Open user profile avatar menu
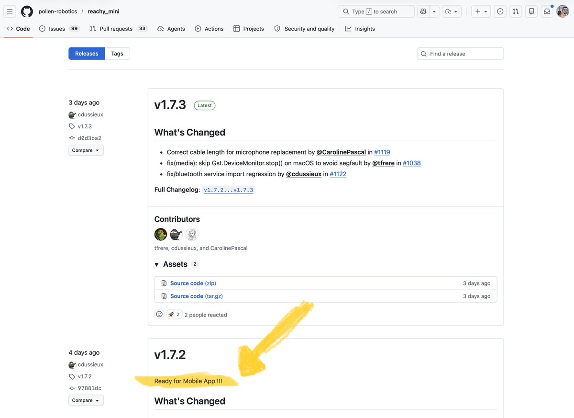Screen dimensions: 574x418 pyautogui.click(x=563, y=11)
